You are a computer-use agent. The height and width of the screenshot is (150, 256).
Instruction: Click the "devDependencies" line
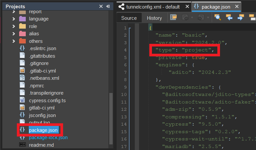pyautogui.click(x=188, y=87)
